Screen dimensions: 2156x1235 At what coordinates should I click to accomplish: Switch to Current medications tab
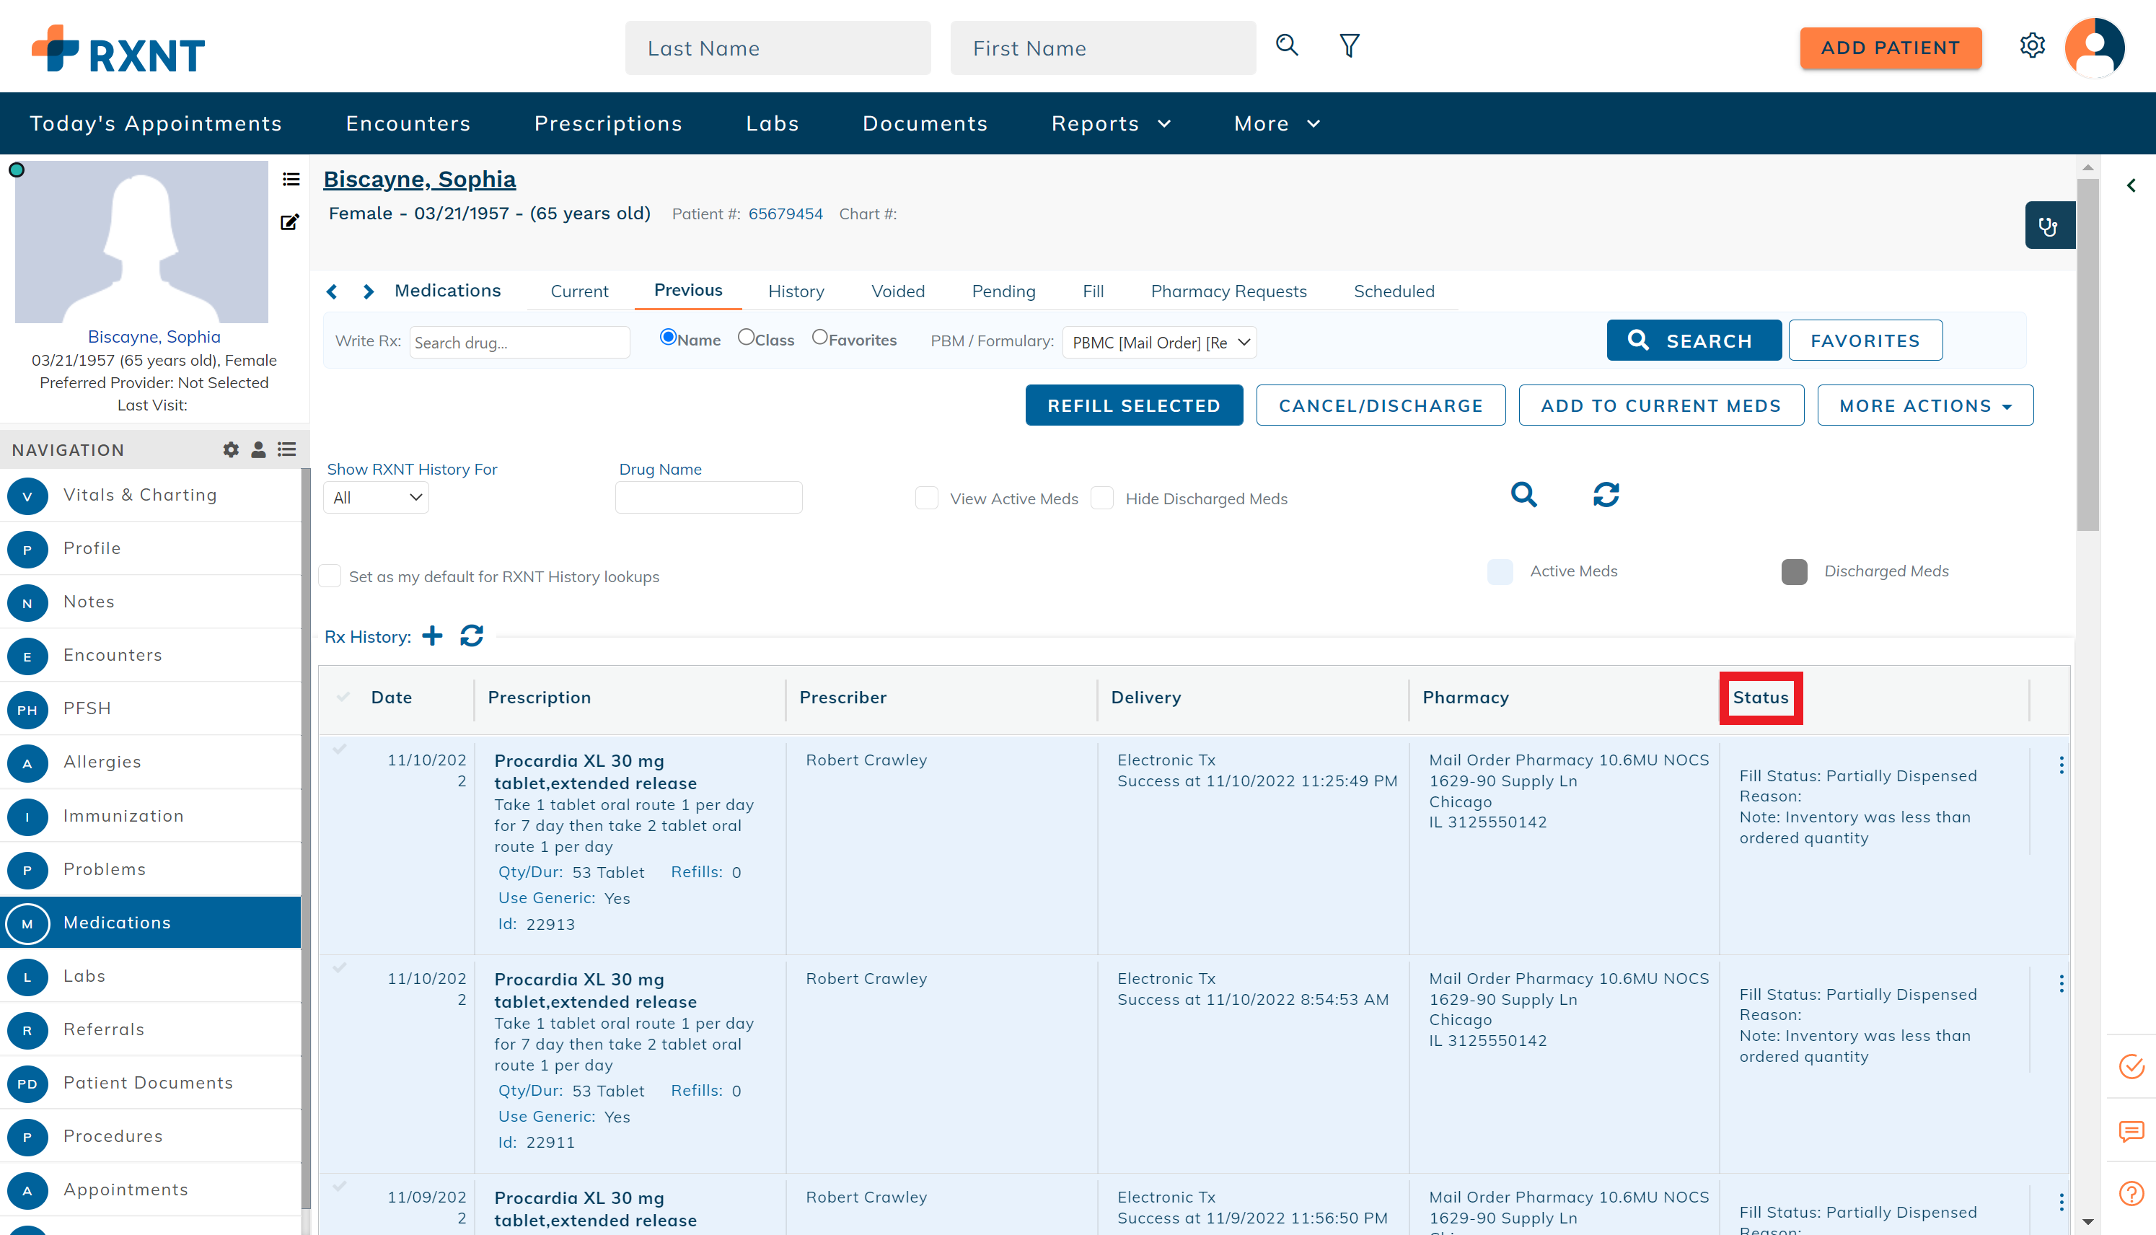tap(579, 291)
